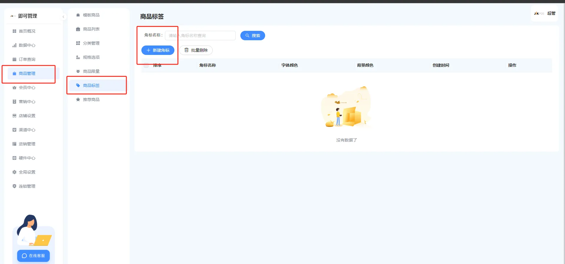Click the chat bubble icon in 在线客服
Viewport: 565px width, 264px height.
24,256
